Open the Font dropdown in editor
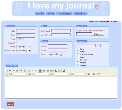Viewport: 122px width, 110px height. tap(63, 74)
